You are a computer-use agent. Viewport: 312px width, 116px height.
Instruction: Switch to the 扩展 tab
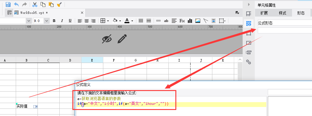(x=264, y=13)
